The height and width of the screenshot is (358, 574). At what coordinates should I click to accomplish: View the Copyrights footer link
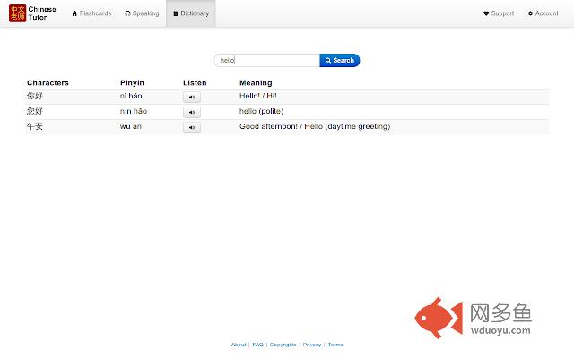(283, 345)
